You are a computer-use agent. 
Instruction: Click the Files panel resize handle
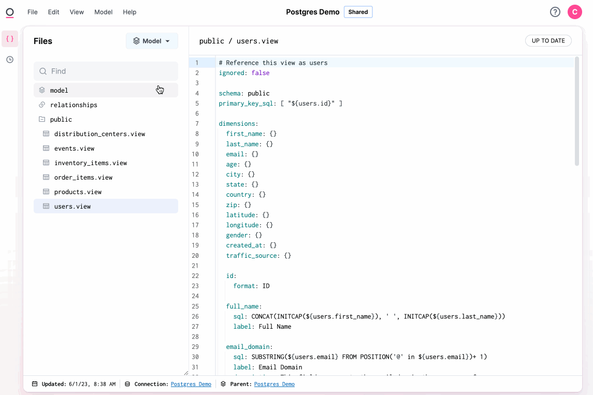tap(186, 373)
